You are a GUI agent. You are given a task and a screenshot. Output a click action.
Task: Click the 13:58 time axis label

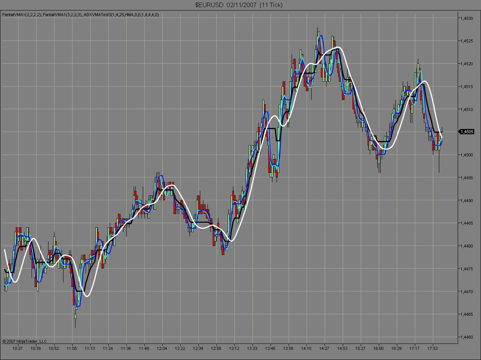[x=288, y=348]
